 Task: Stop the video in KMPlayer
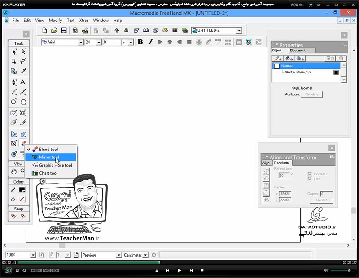click(x=202, y=270)
